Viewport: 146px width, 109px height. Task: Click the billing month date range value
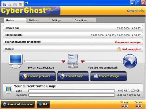click(x=116, y=35)
